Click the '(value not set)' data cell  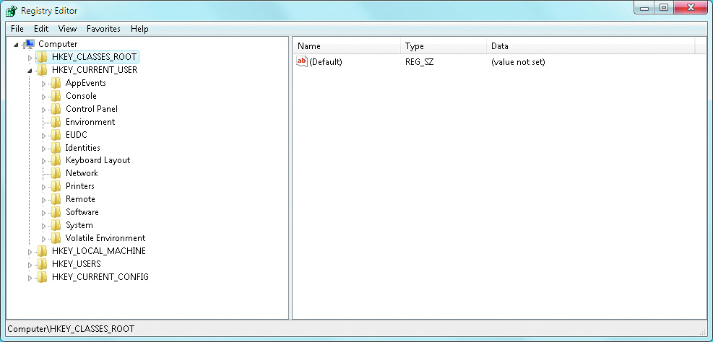[x=518, y=62]
